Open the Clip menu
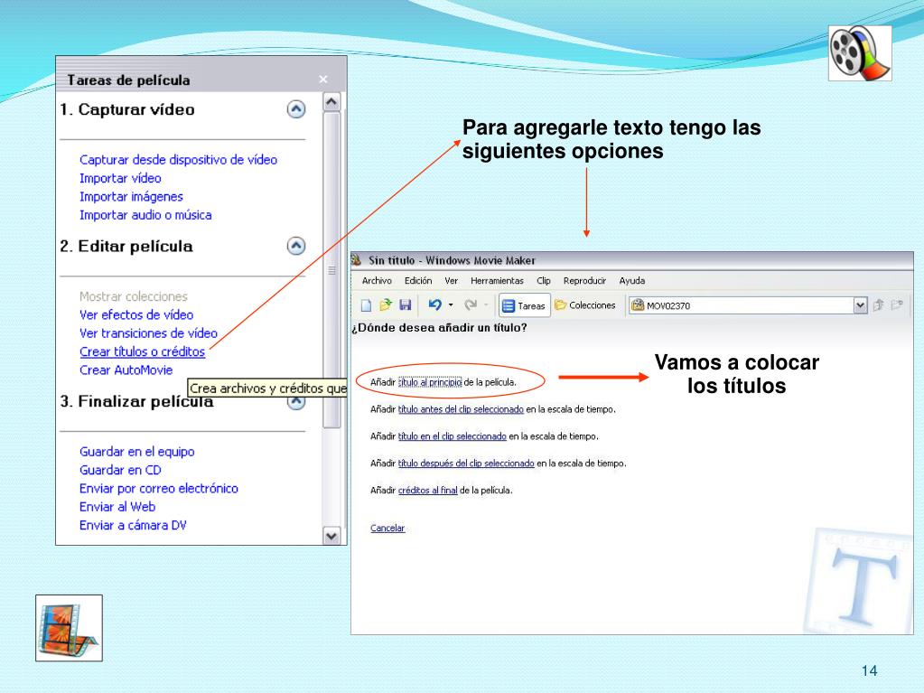Image resolution: width=924 pixels, height=693 pixels. [544, 280]
